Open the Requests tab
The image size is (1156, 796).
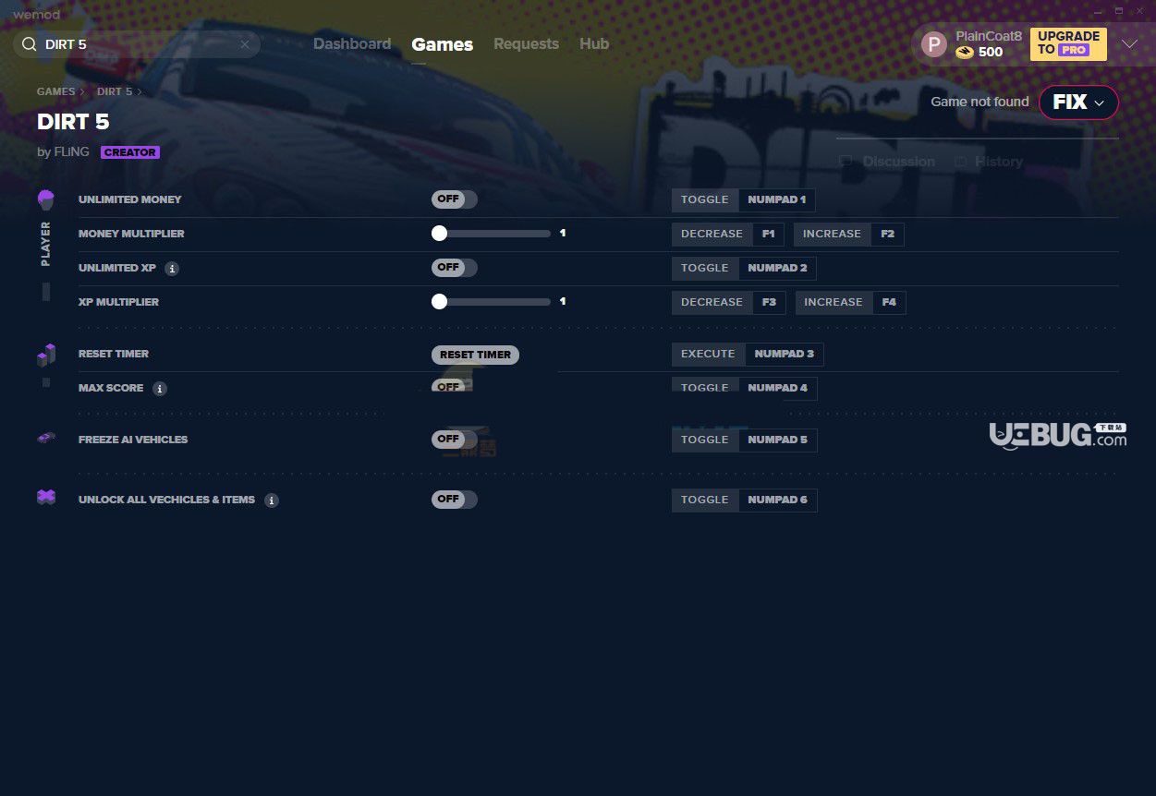(526, 43)
